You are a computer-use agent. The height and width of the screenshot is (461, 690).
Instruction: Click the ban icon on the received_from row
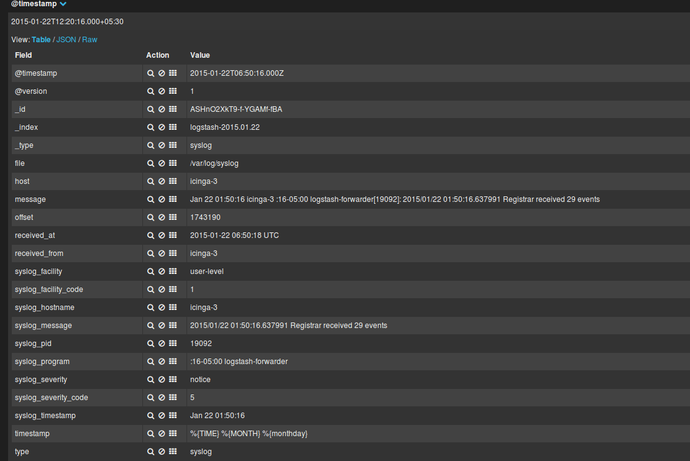point(161,253)
